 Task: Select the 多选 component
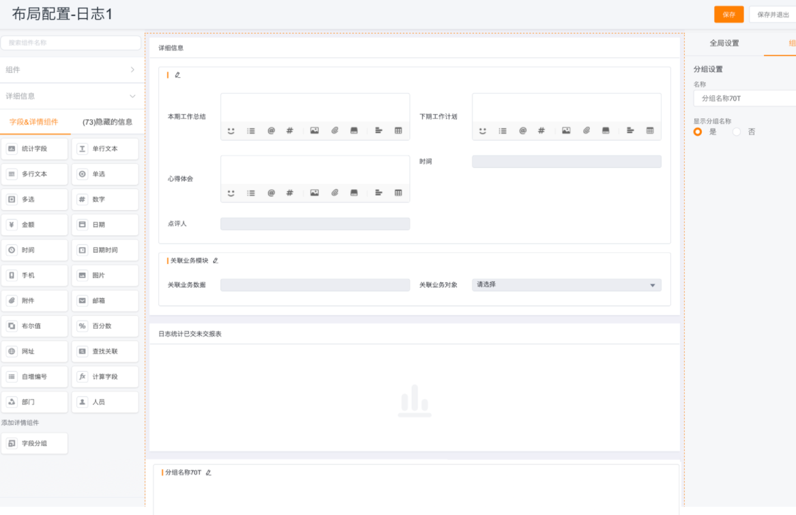point(35,200)
